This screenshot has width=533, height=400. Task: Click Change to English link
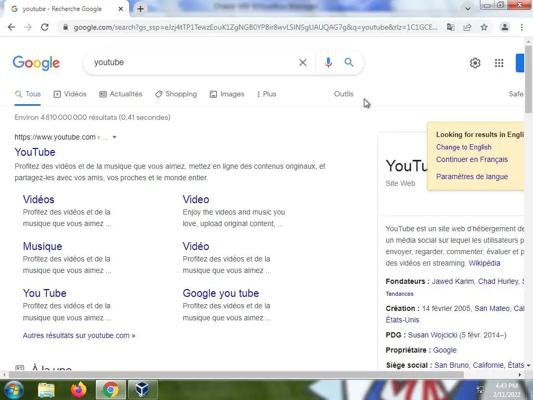pyautogui.click(x=464, y=147)
